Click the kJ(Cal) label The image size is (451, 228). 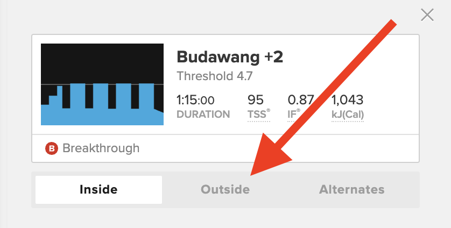pos(348,115)
